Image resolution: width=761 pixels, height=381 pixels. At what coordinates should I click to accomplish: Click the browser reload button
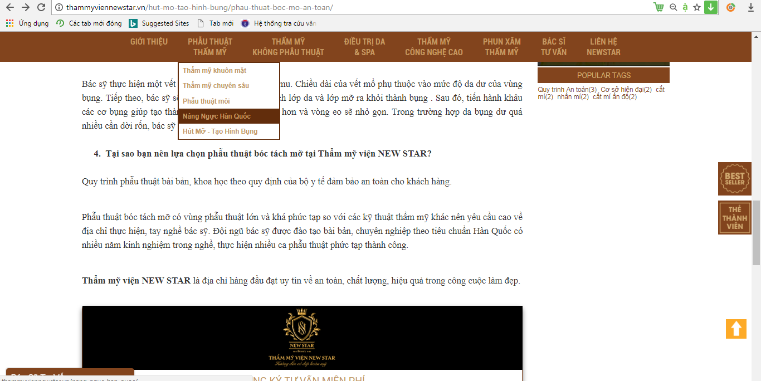[41, 7]
